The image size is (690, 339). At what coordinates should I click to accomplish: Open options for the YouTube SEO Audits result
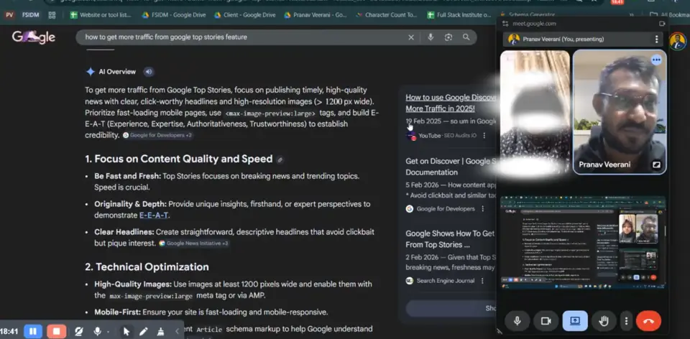tap(484, 136)
